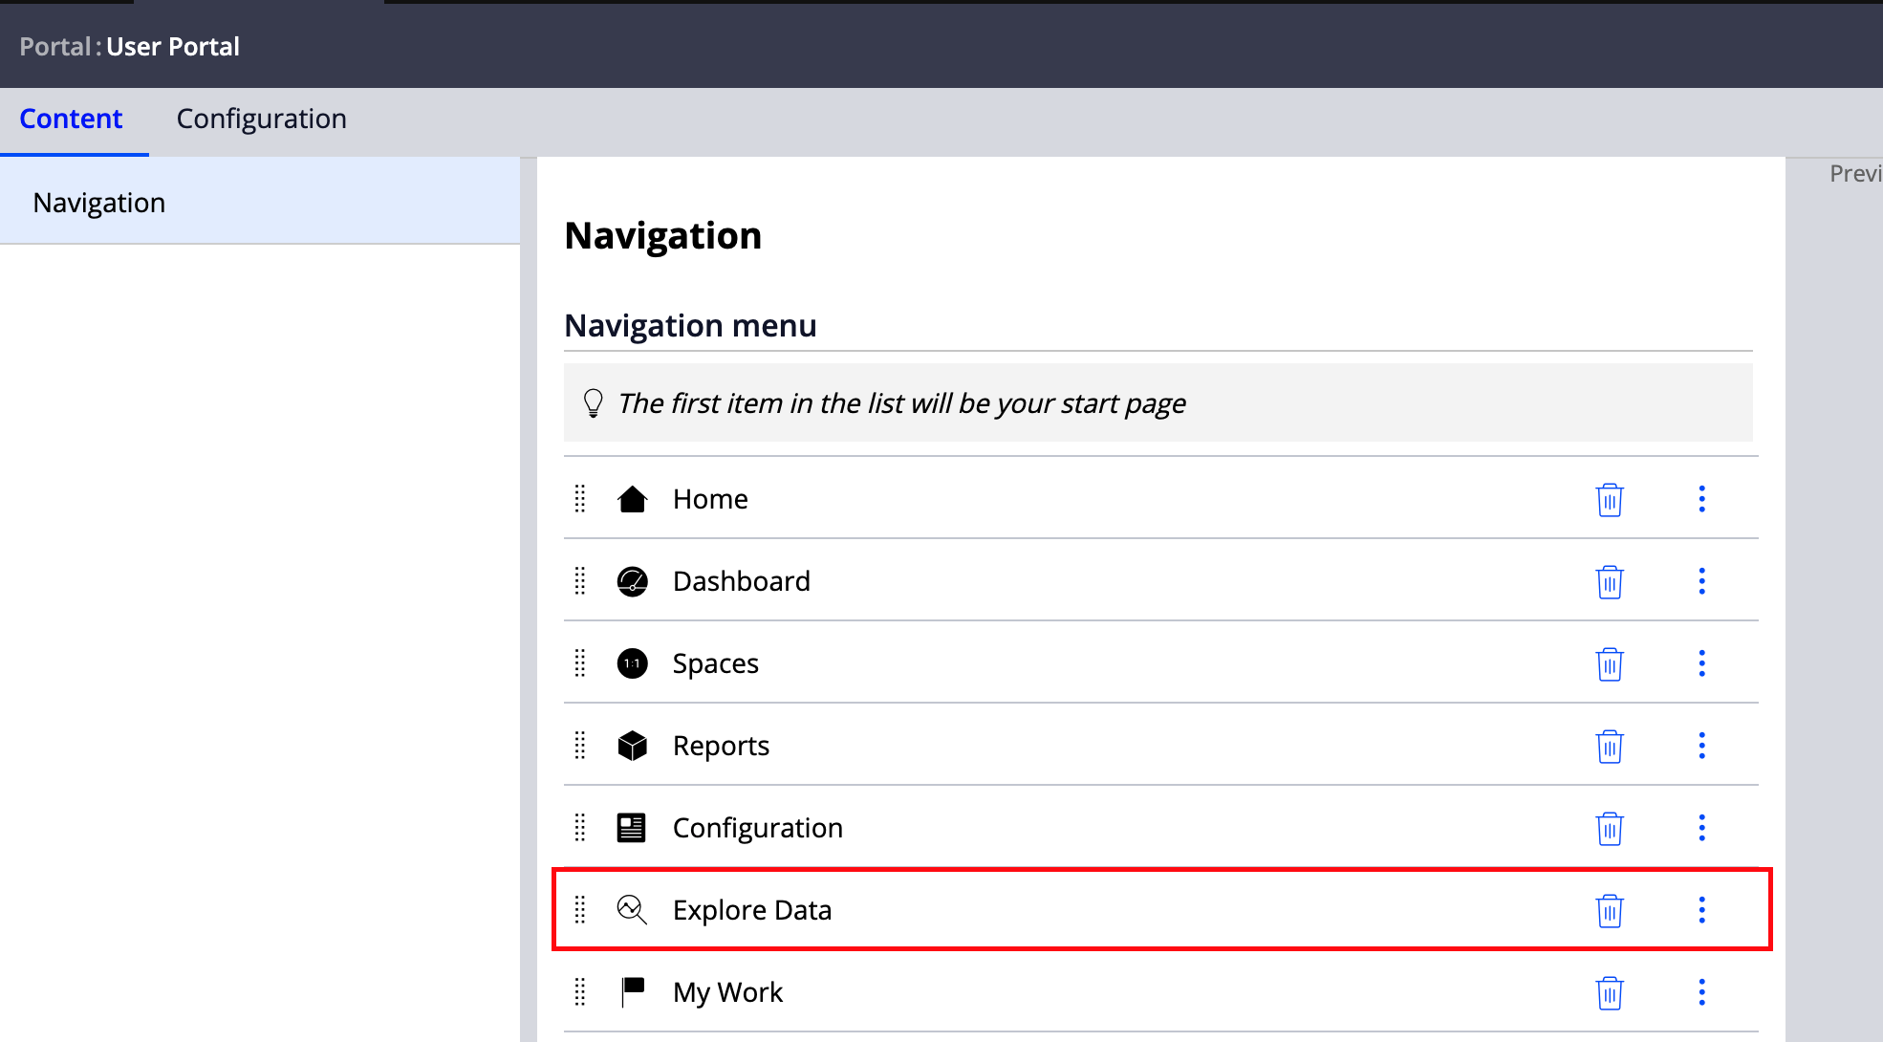Screen dimensions: 1883x1042
Task: Grab the drag handle of Reports row
Action: (579, 746)
